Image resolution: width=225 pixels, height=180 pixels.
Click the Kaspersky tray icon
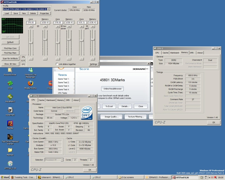[x=215, y=177]
